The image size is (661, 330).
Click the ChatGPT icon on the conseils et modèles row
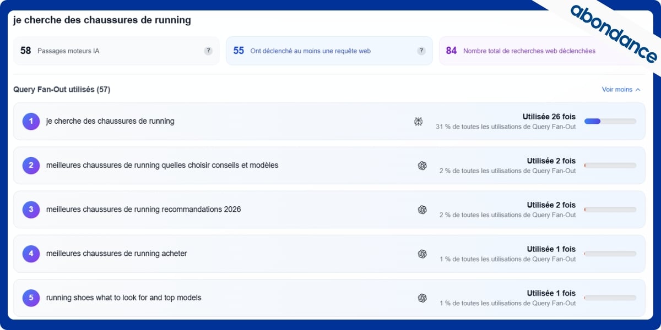[422, 166]
